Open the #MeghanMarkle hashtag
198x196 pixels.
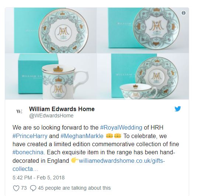[x=82, y=136]
